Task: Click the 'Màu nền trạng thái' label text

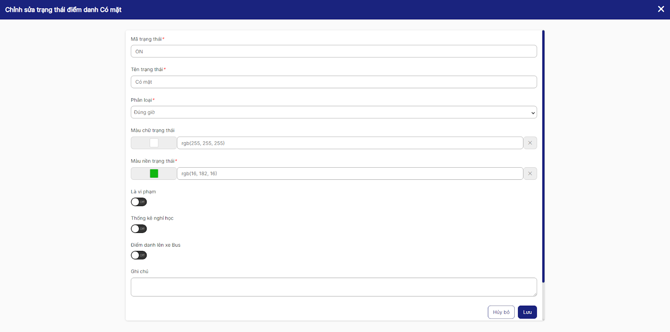Action: 152,161
